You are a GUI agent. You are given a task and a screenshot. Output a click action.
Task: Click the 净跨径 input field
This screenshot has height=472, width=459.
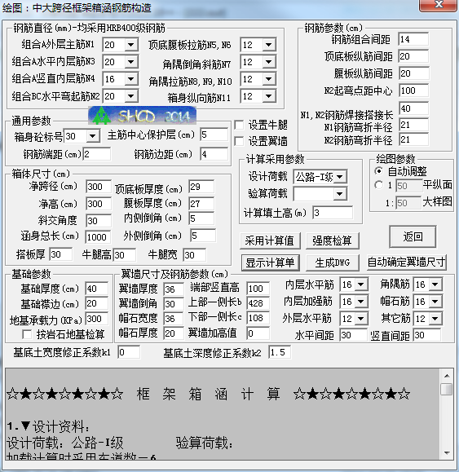[99, 187]
